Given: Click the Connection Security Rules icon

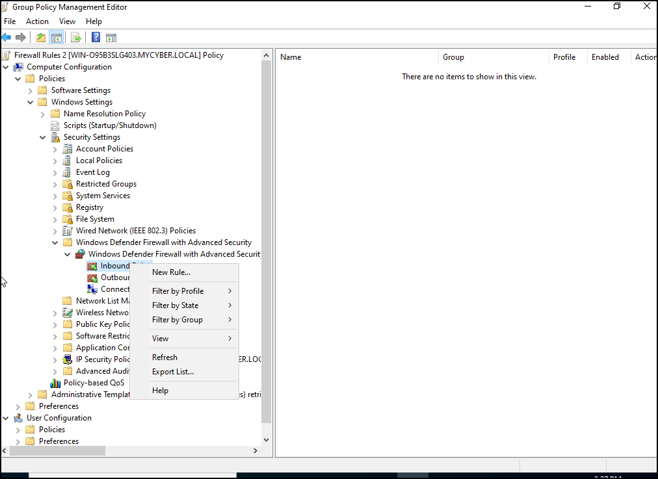Looking at the screenshot, I should click(92, 289).
